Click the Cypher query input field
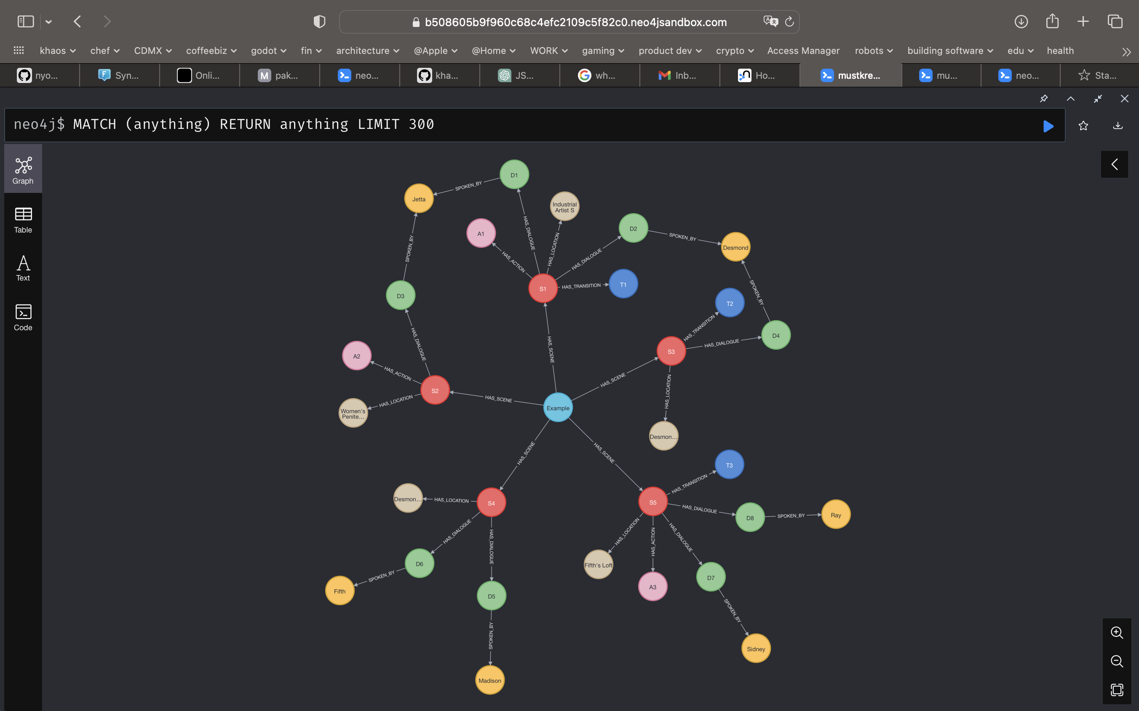The height and width of the screenshot is (711, 1139). click(517, 125)
